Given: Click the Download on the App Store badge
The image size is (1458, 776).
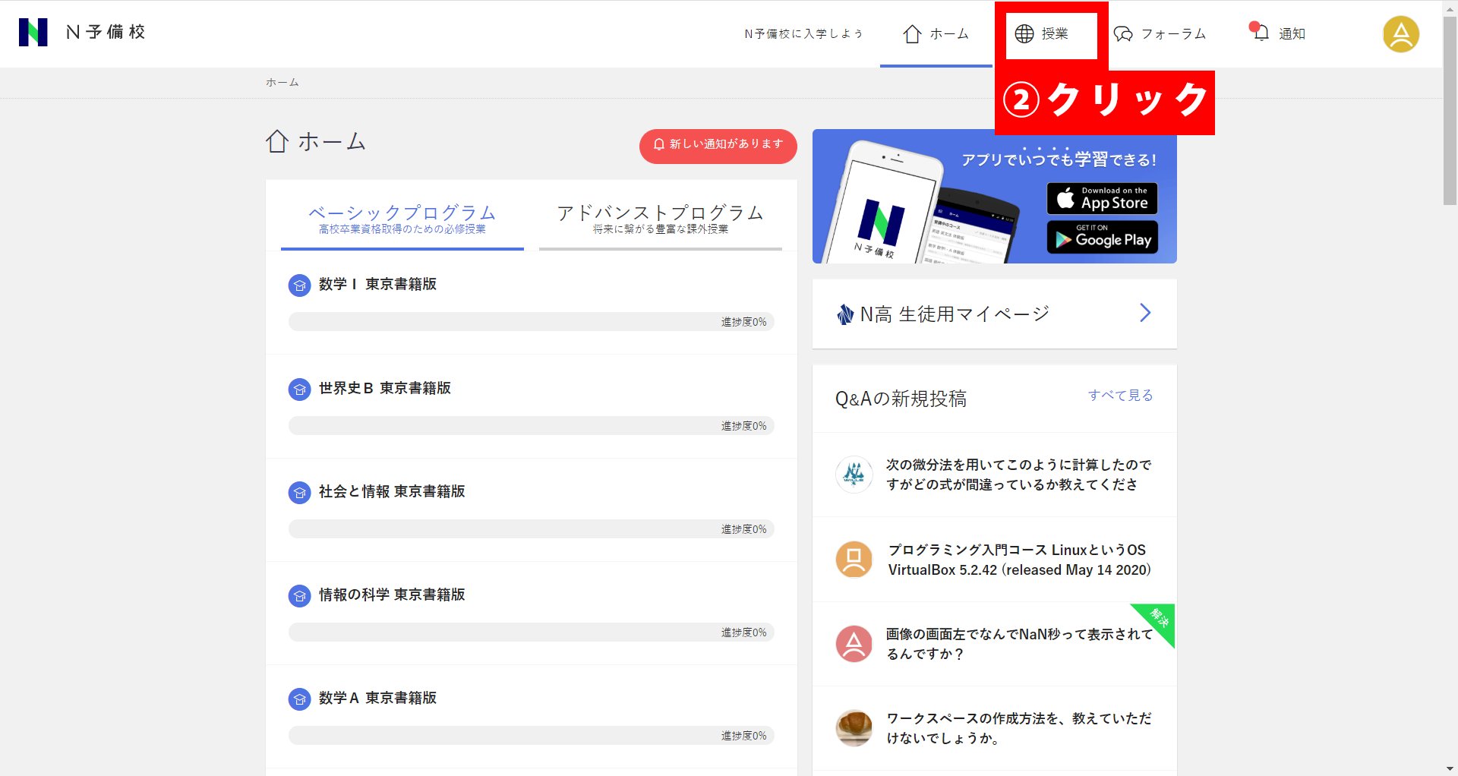Looking at the screenshot, I should [1102, 198].
